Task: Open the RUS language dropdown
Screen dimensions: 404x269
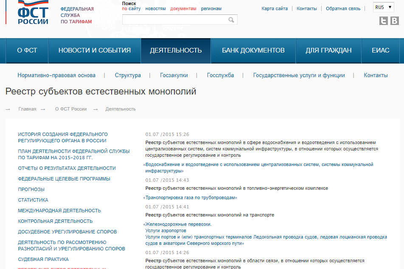Action: point(383,7)
